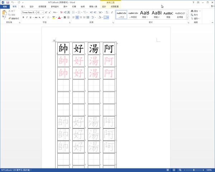Adjust the zoom slider in the status bar
215x172 pixels.
194,170
